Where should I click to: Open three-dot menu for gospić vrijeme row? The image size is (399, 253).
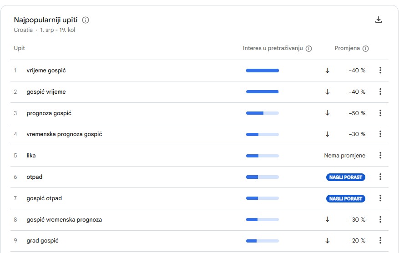[380, 91]
